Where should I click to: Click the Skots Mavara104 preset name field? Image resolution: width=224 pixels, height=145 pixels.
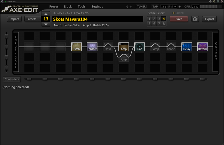click(98, 19)
